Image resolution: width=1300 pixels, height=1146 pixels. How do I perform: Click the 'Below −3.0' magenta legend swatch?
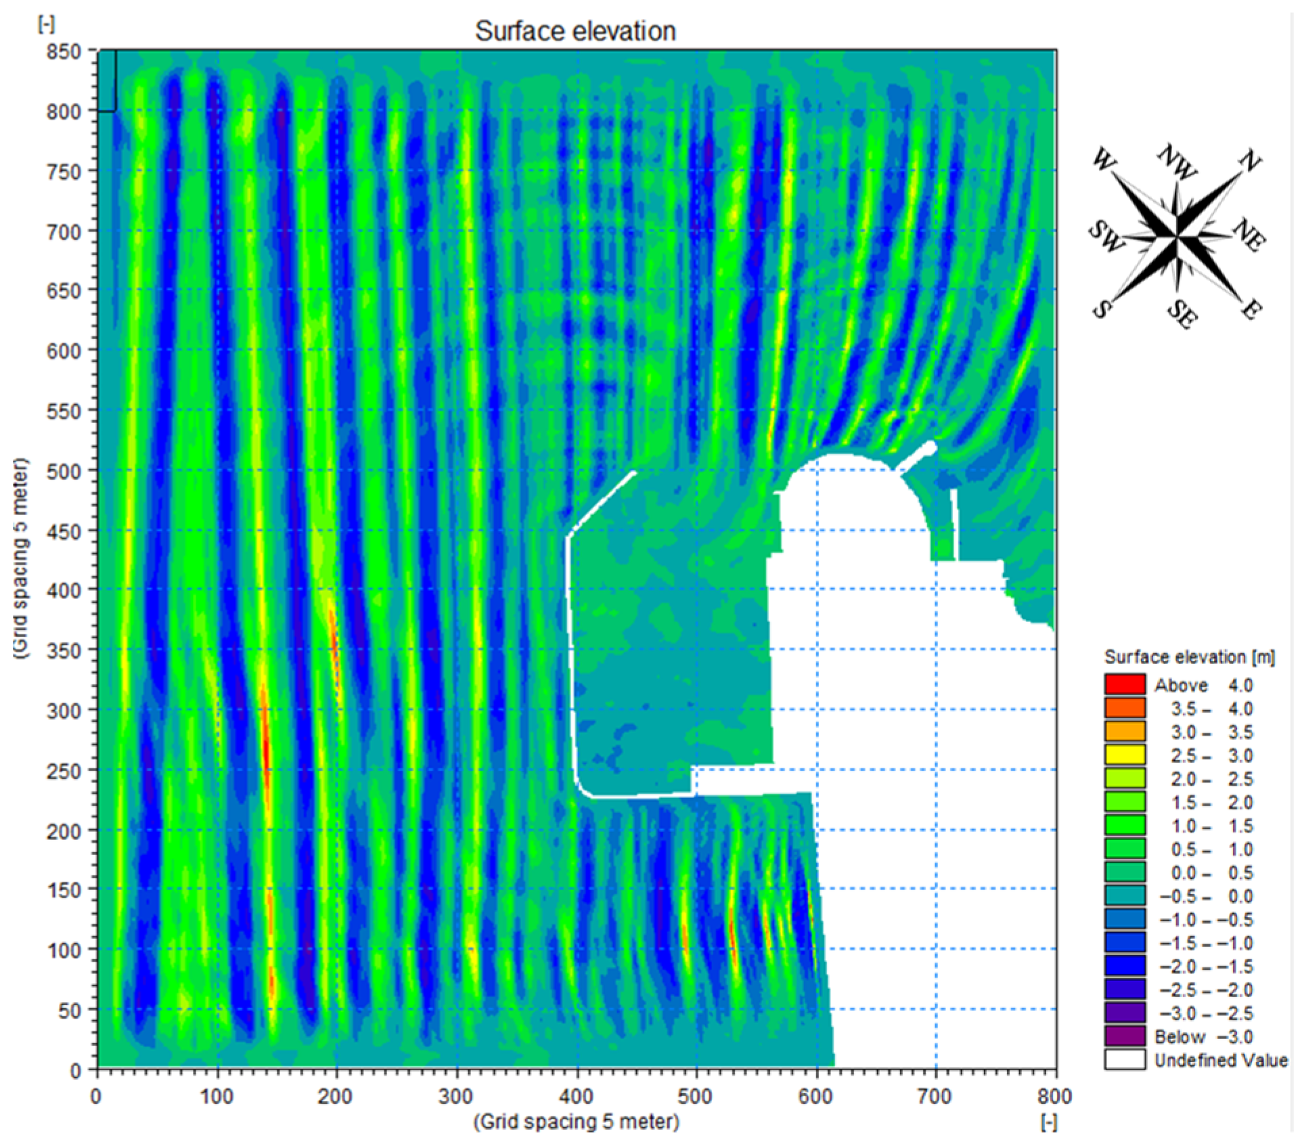(x=1125, y=1036)
